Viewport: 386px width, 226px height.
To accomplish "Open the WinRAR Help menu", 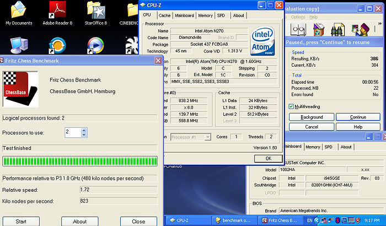I will click(313, 17).
